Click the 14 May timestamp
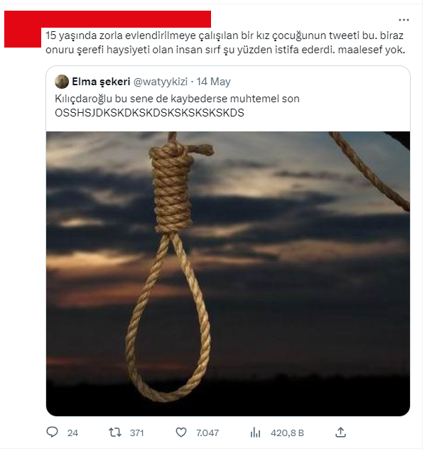 (214, 82)
